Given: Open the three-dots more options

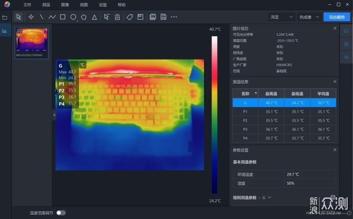Looking at the screenshot, I should click(x=174, y=17).
